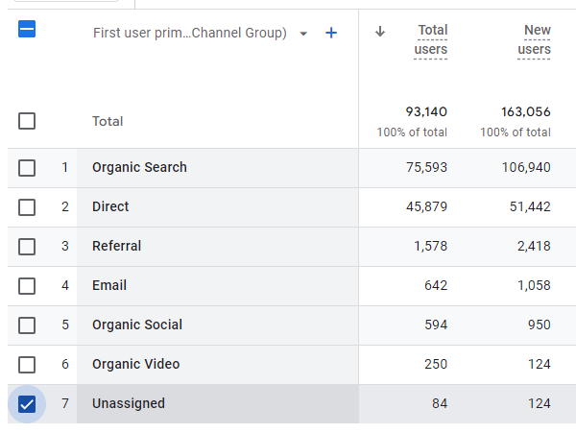
Task: Click the plus icon to add a secondary dimension
Action: [x=331, y=34]
